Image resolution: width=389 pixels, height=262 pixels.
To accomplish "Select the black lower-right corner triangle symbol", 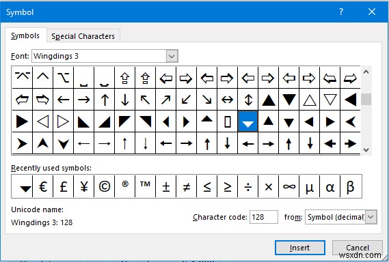I will point(104,121).
